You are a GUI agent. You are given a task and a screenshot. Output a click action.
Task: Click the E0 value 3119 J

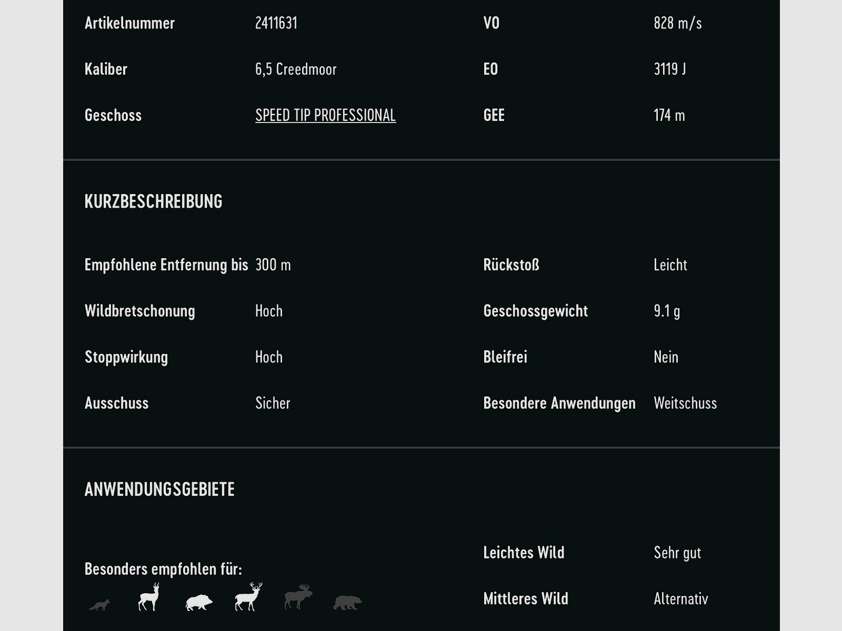(669, 69)
